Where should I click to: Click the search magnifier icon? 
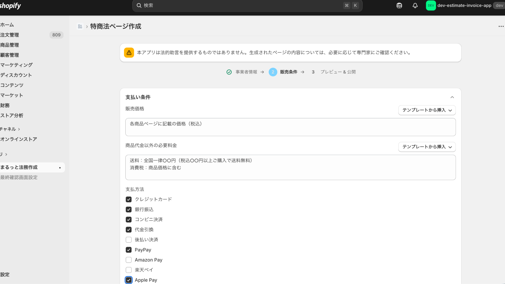point(139,5)
